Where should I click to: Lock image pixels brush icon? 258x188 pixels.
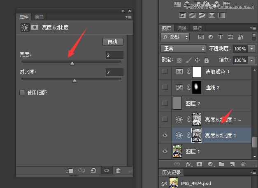tap(188, 60)
